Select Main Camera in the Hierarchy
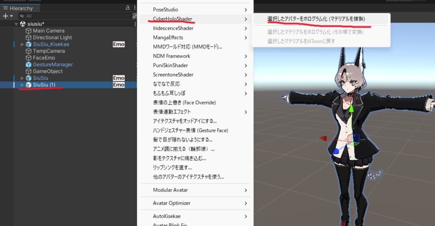Screen dimensions: 435x226 coord(48,31)
